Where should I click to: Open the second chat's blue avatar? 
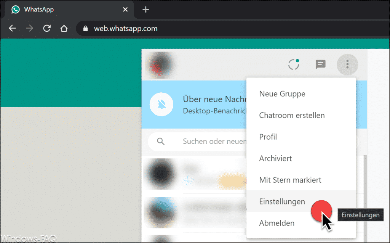point(161,212)
